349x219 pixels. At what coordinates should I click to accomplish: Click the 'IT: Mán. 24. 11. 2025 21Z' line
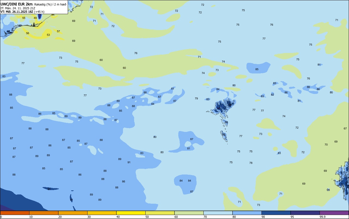click(x=18, y=8)
